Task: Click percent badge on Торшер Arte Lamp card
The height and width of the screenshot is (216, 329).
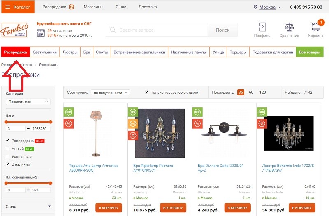Action: pos(69,124)
